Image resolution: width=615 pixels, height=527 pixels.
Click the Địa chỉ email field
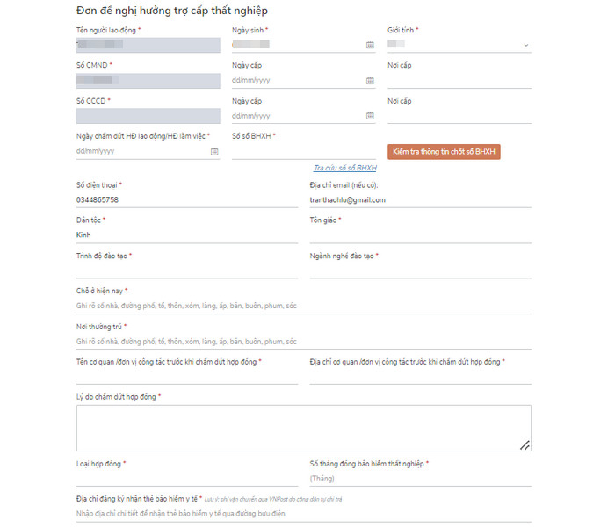[x=421, y=200]
